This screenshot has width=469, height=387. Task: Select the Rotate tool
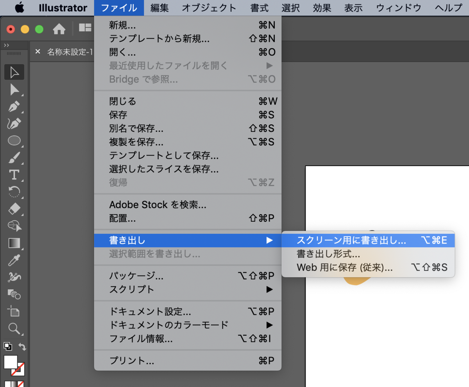pyautogui.click(x=14, y=192)
